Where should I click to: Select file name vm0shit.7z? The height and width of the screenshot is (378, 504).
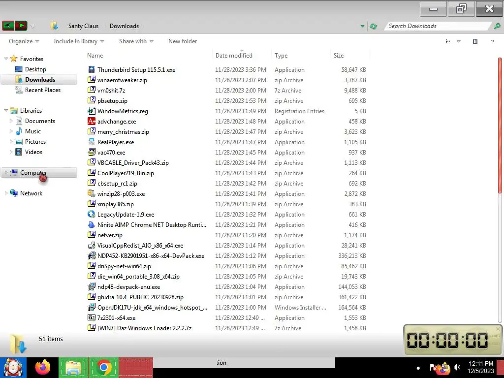coord(111,91)
